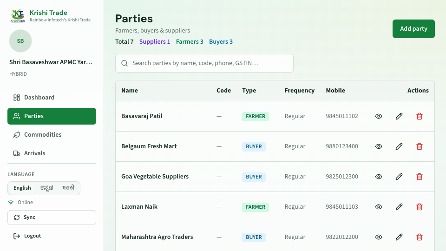Delete Basavaraj Patil with trash icon
446x251 pixels.
[x=420, y=116]
